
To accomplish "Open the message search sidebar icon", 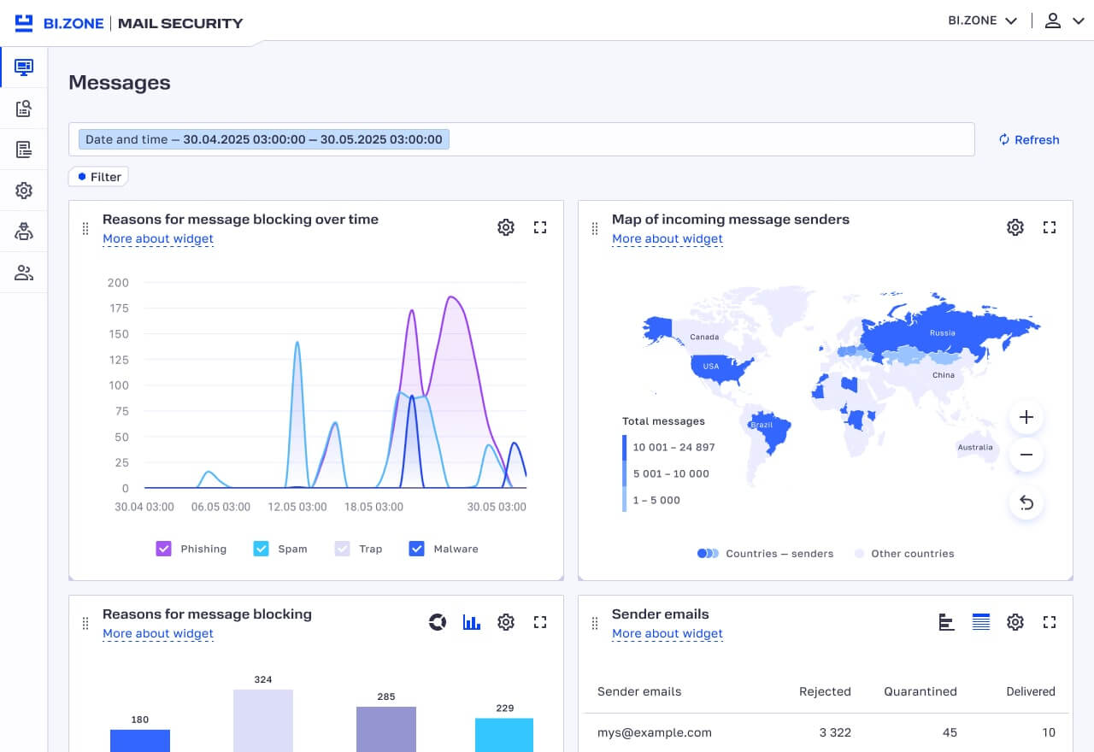I will tap(24, 109).
